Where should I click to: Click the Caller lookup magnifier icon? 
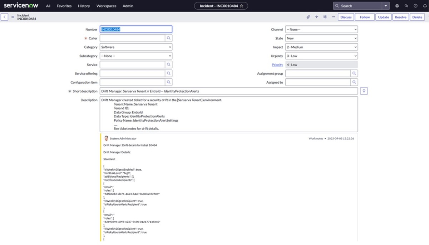click(x=168, y=38)
